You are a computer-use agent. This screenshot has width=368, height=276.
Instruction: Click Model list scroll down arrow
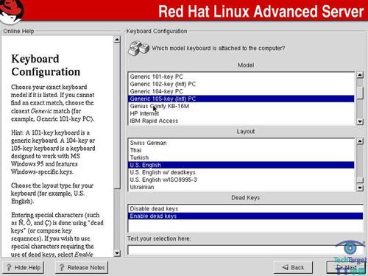tap(360, 121)
